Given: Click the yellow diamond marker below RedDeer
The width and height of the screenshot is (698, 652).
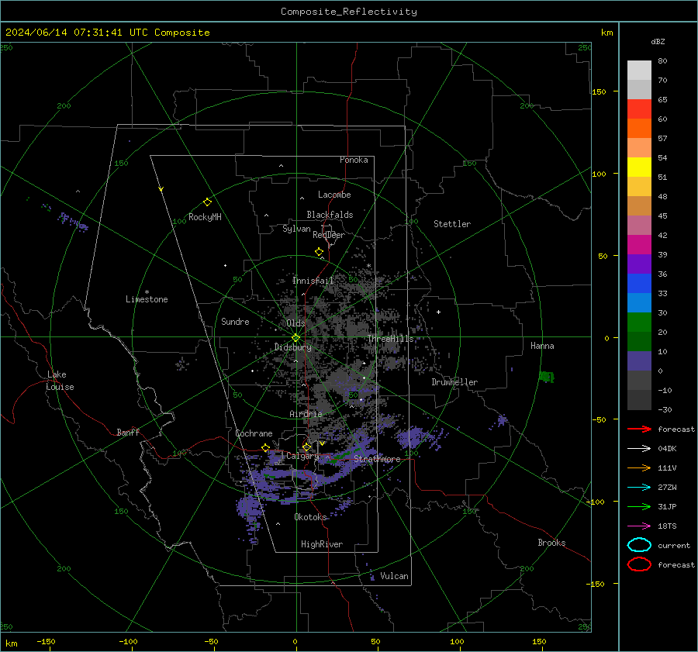Looking at the screenshot, I should pos(319,252).
